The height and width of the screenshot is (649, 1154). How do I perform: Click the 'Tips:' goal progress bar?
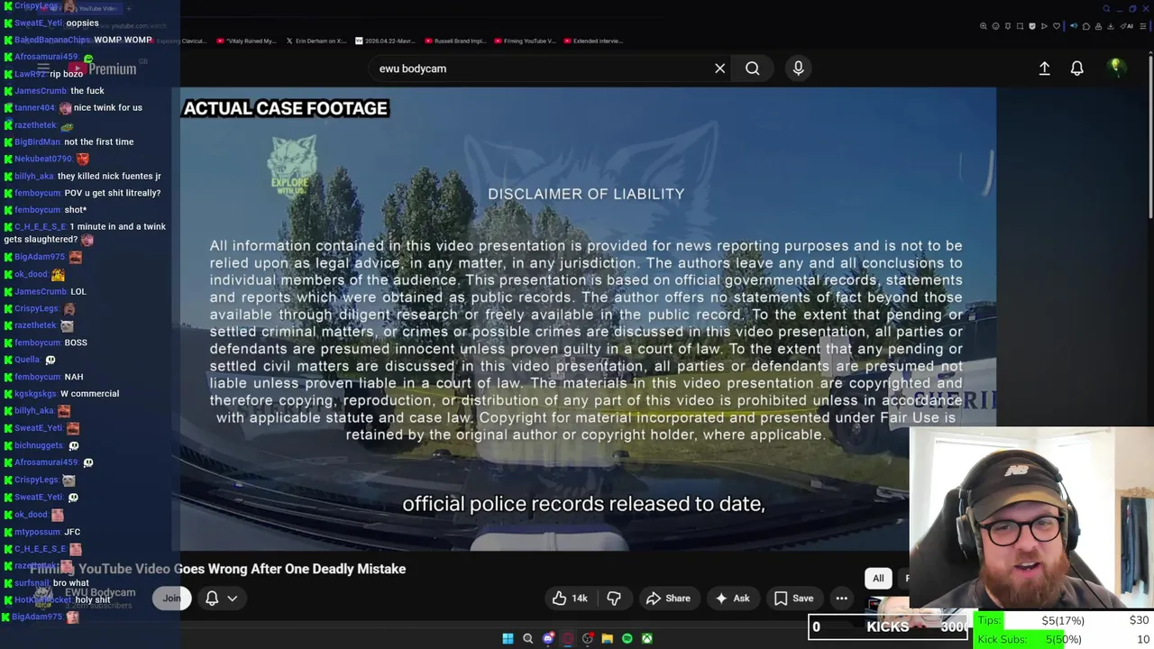pos(1062,620)
